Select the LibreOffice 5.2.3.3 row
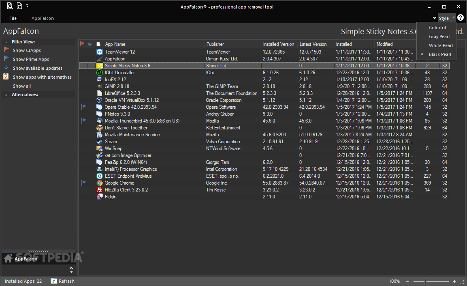 (x=264, y=93)
